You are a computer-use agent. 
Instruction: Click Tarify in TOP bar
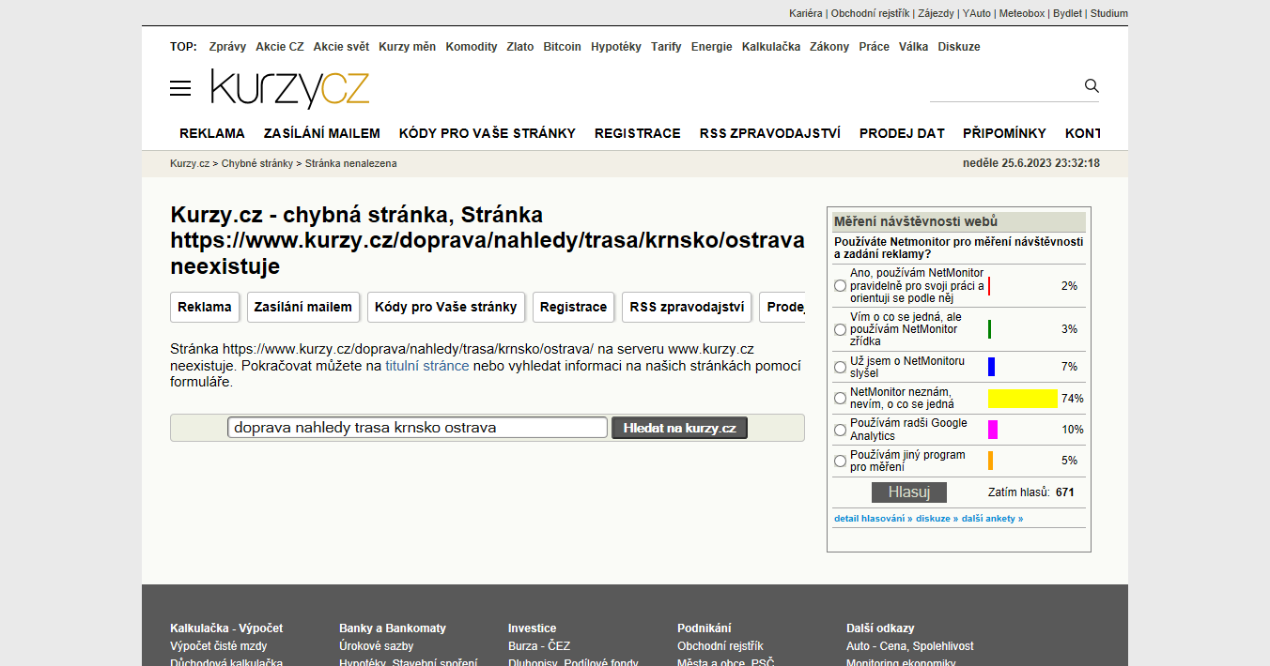click(666, 47)
